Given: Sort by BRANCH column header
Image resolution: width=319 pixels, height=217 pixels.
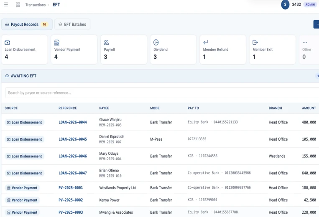Looking at the screenshot, I should tap(275, 108).
